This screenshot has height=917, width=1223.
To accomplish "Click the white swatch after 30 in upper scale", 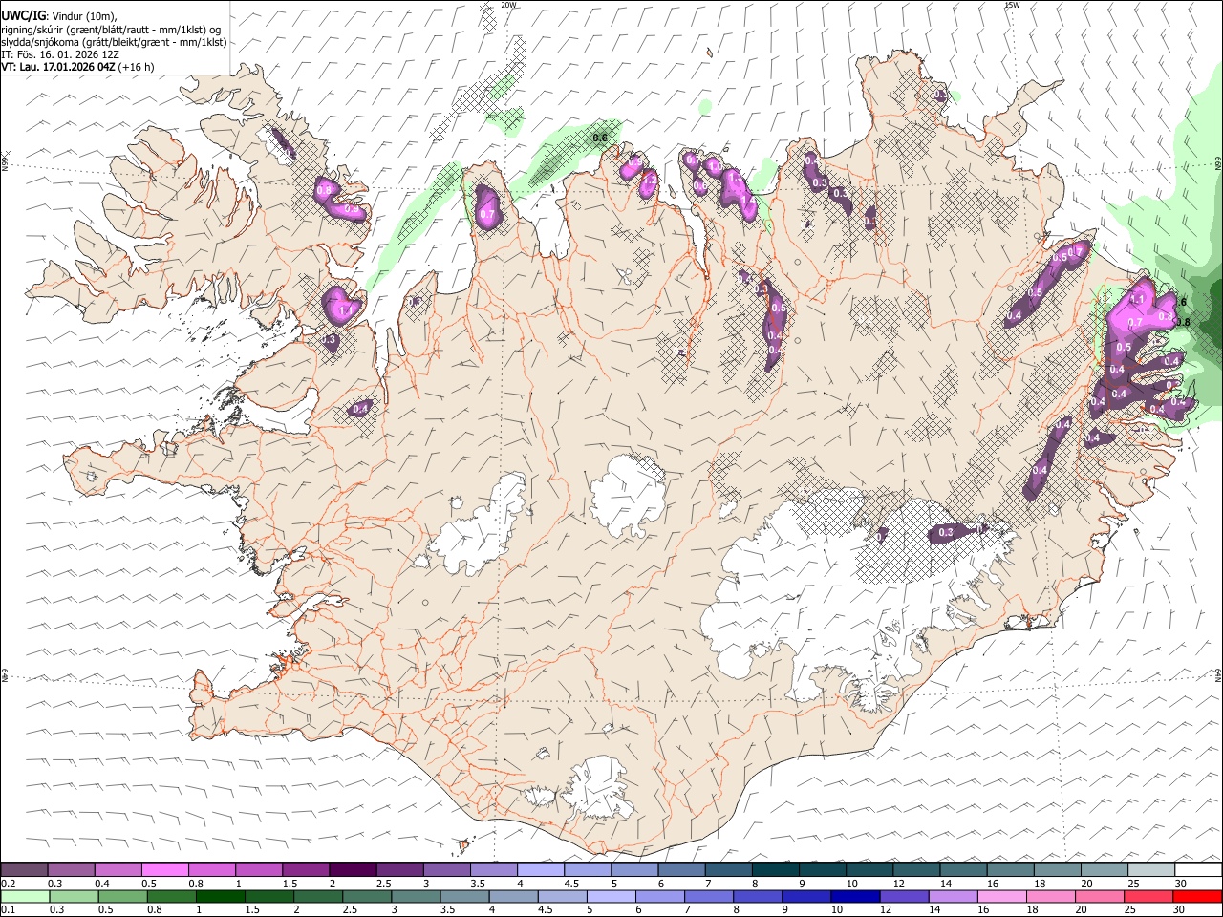I will pyautogui.click(x=1197, y=870).
